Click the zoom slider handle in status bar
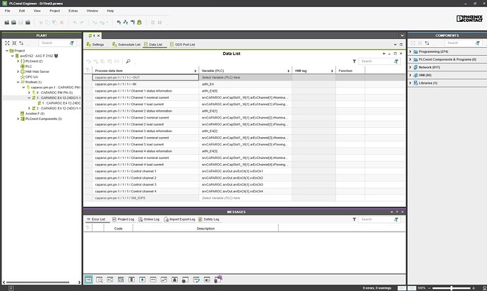487x291 pixels. click(x=451, y=288)
